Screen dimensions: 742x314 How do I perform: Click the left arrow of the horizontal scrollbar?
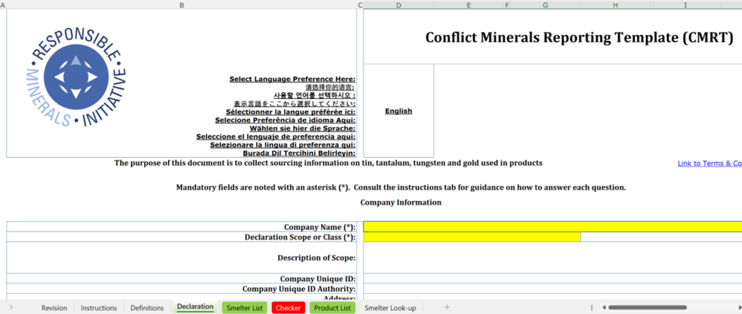(x=604, y=307)
